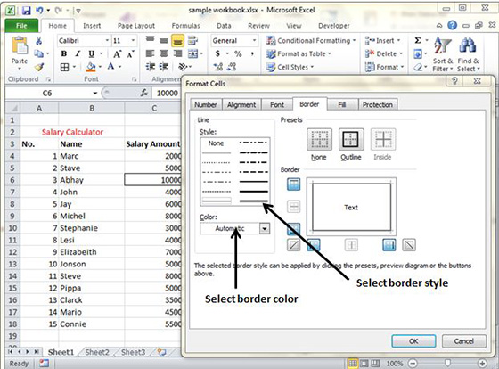Toggle the diagonal up border button
This screenshot has height=369, width=499.
point(293,245)
